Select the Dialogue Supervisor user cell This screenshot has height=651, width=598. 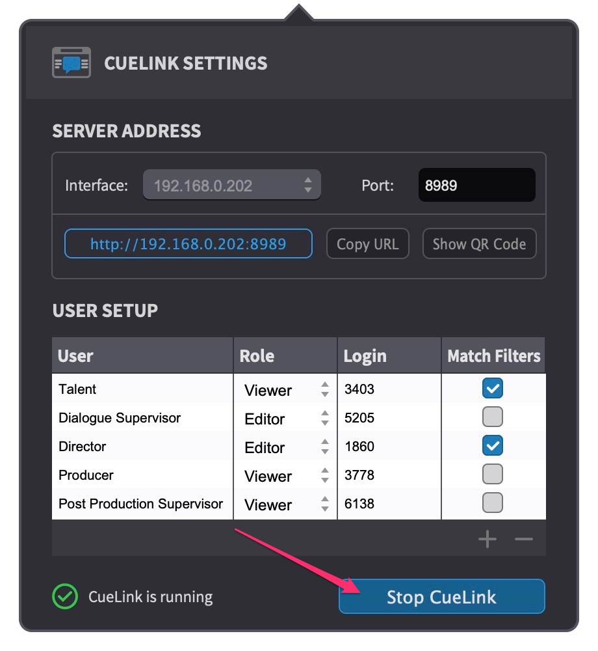tap(142, 417)
